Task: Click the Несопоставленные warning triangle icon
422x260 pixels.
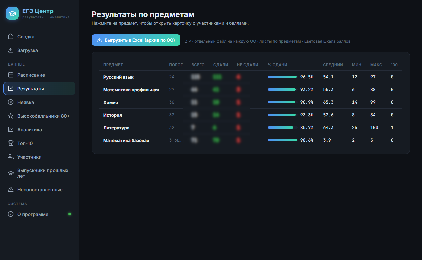Action: (11, 190)
